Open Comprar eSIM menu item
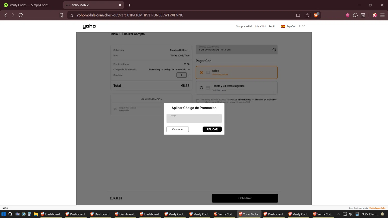This screenshot has width=388, height=218. (244, 26)
